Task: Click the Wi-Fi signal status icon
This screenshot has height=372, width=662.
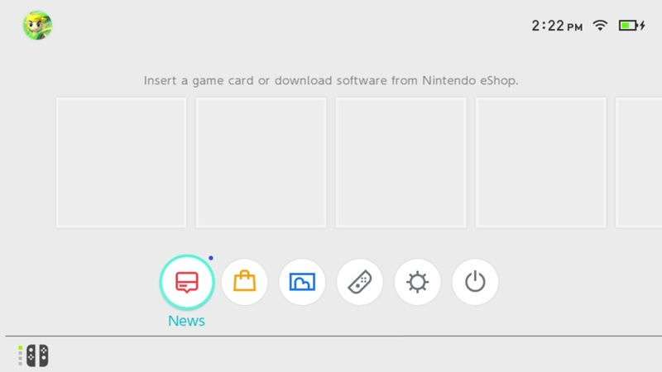Action: 600,26
